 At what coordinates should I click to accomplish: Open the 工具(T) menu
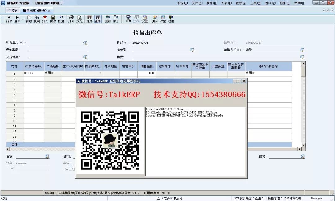[x=256, y=3]
